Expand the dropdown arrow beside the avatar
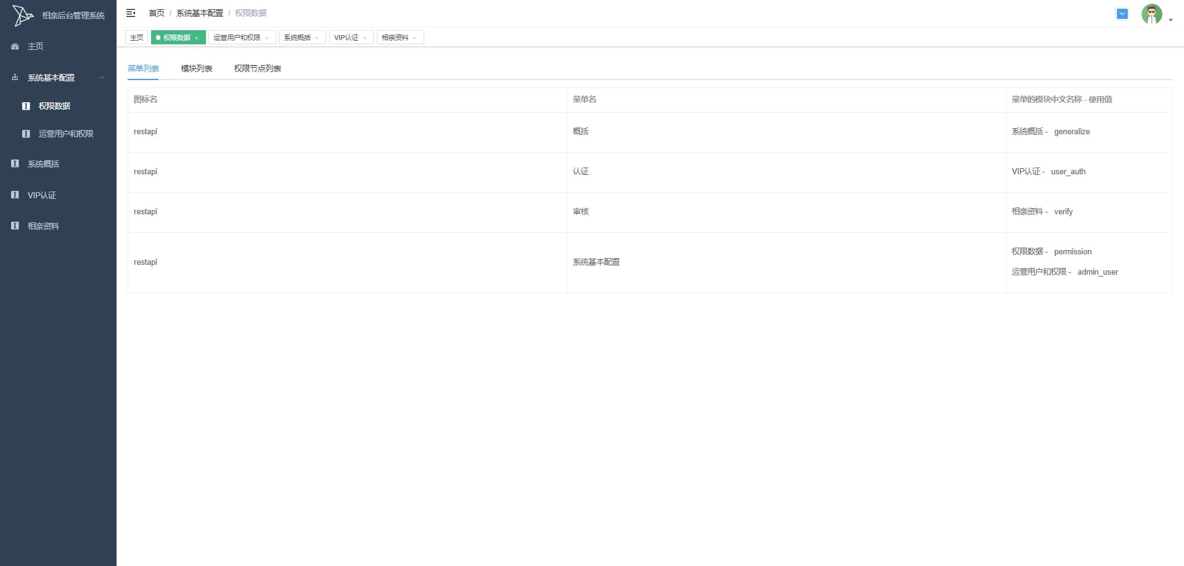This screenshot has width=1184, height=566. (1170, 20)
